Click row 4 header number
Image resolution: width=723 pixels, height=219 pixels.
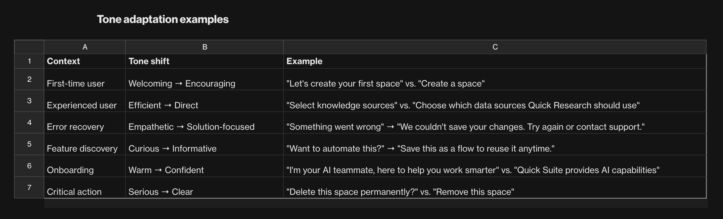(x=29, y=122)
